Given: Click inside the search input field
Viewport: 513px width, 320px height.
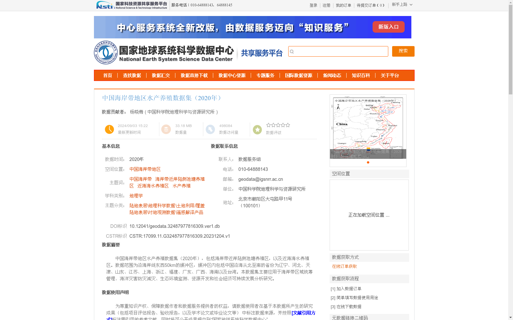Looking at the screenshot, I should (338, 52).
